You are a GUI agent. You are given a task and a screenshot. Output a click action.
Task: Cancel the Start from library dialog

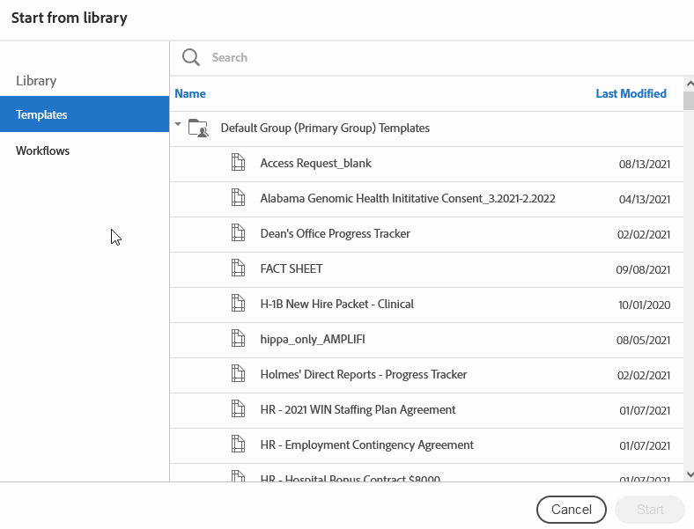point(572,510)
